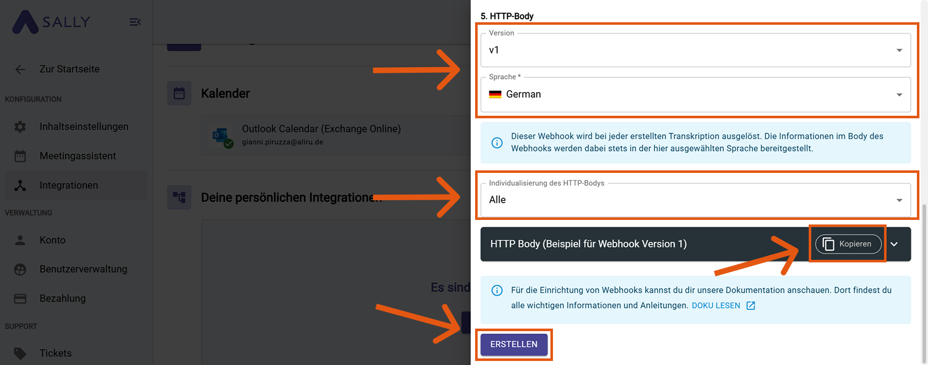Viewport: 928px width, 365px height.
Task: Click the Bezahlung card icon
Action: pos(20,299)
